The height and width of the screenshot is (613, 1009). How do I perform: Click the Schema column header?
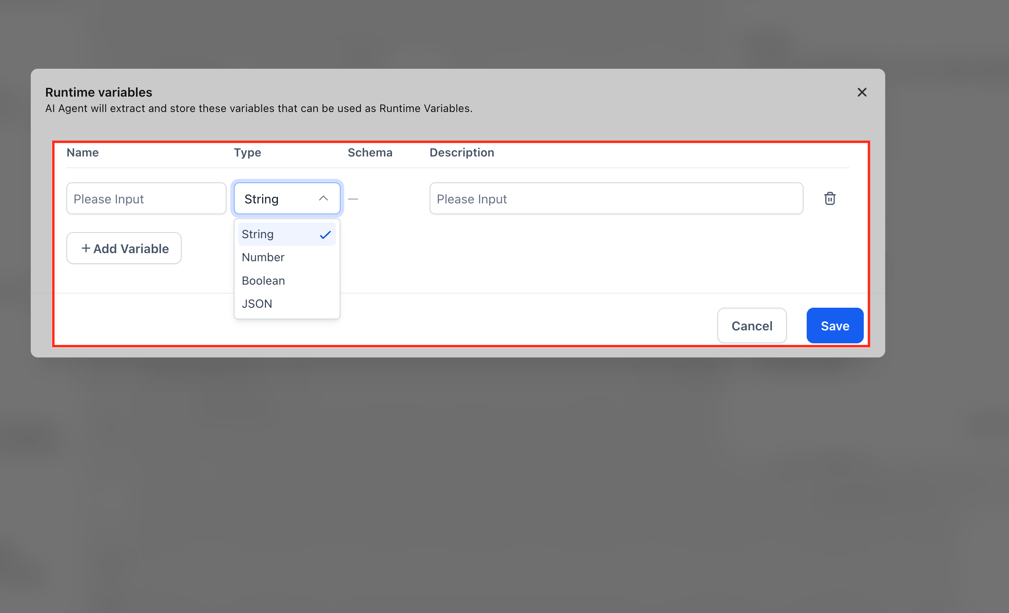click(370, 152)
